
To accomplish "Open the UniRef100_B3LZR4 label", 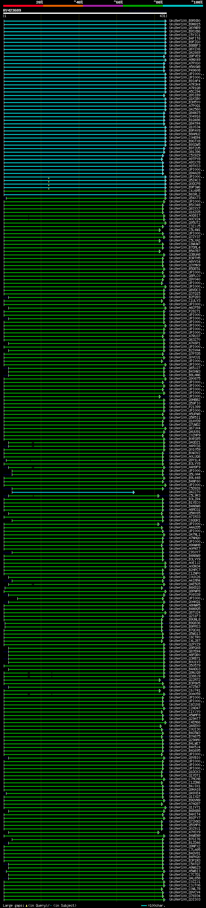I will [x=185, y=499].
